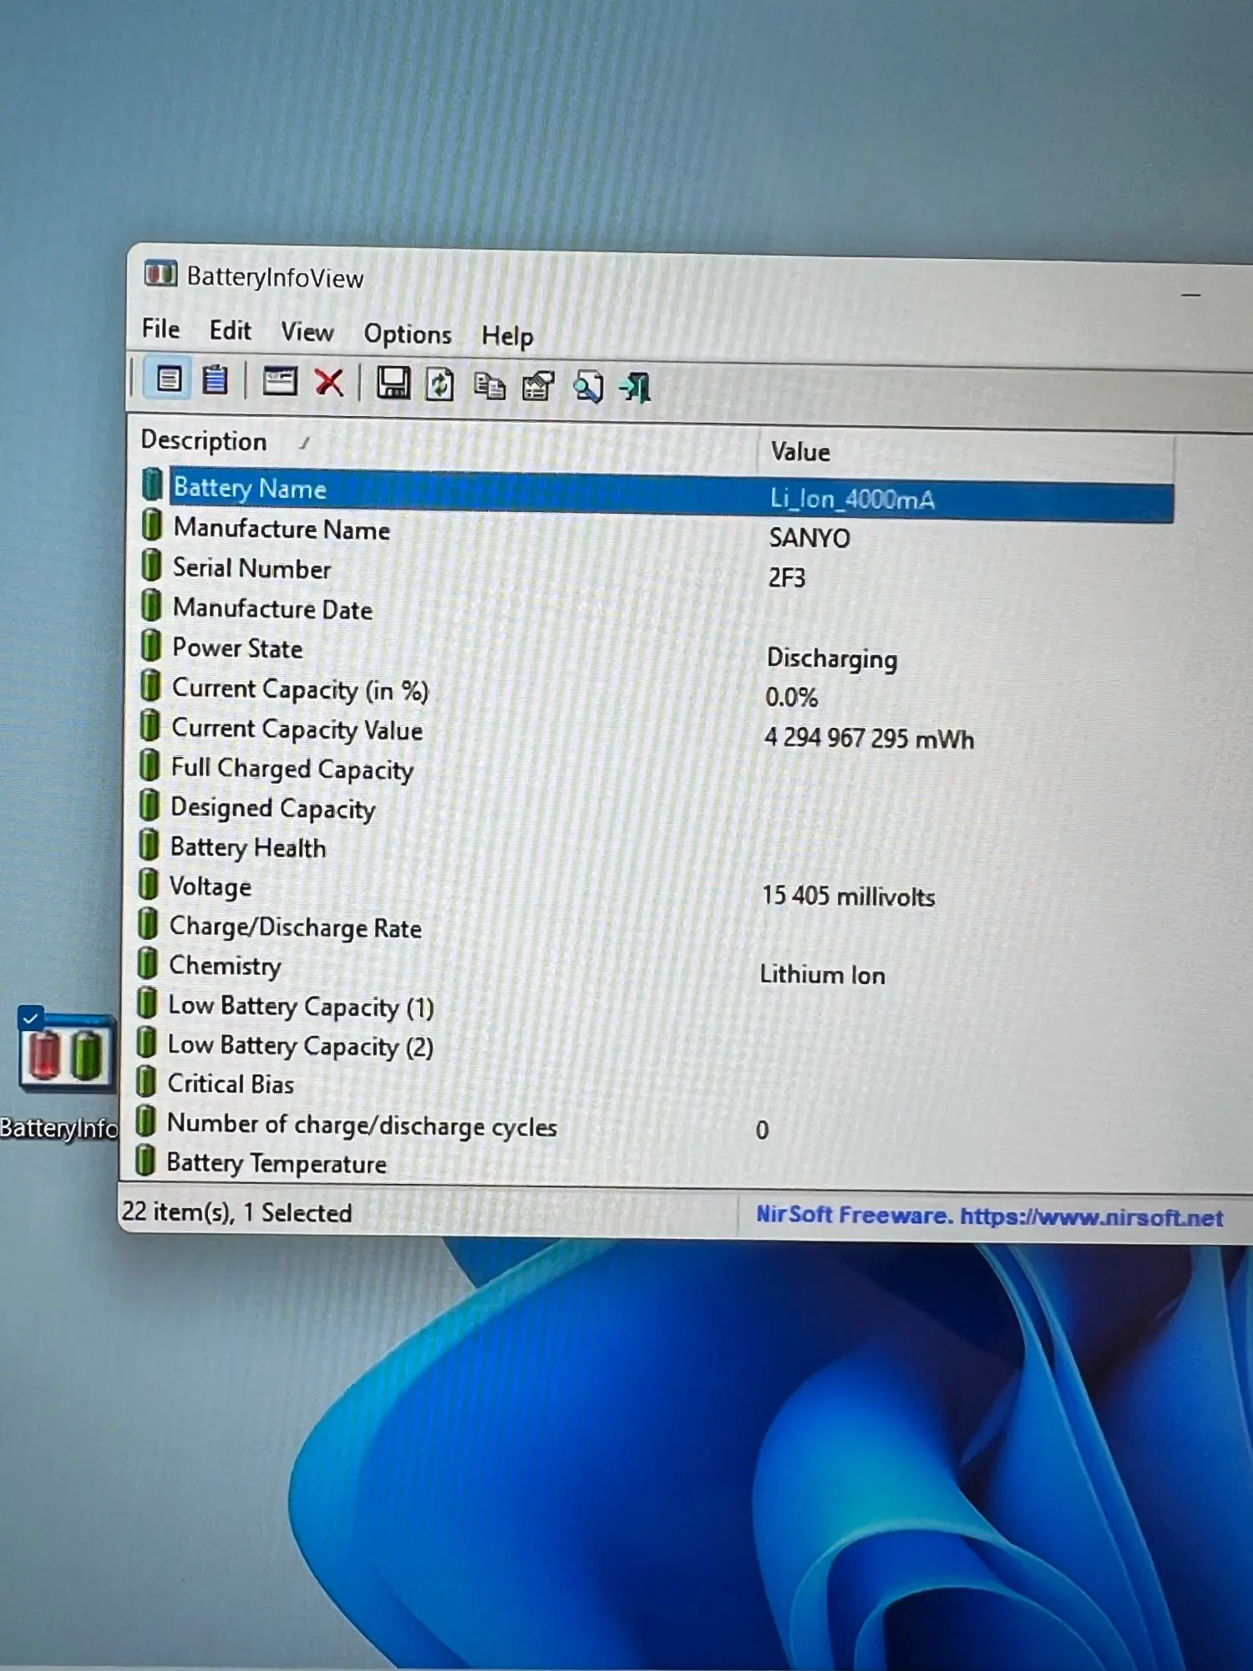Select the Battery Name row
The width and height of the screenshot is (1253, 1671).
coord(657,494)
